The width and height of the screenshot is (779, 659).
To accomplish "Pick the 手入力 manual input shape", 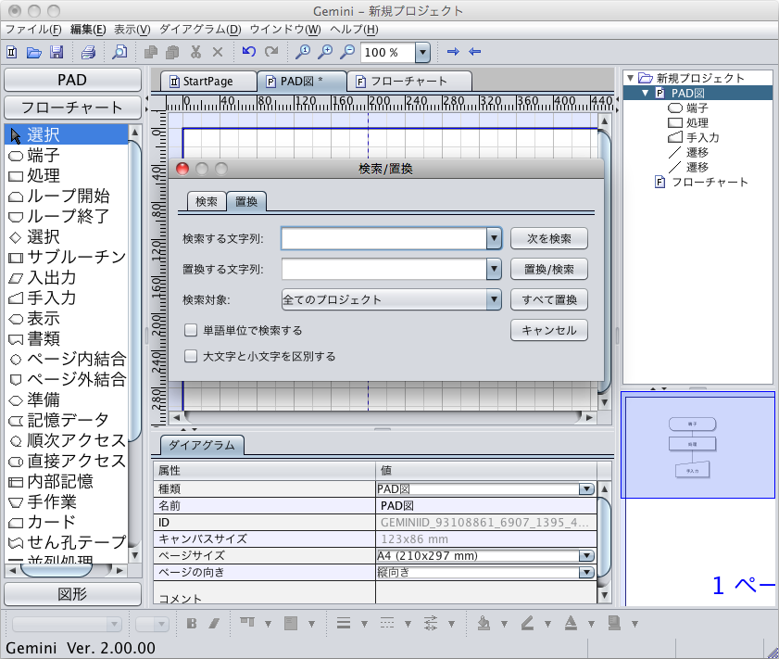I will tap(67, 298).
